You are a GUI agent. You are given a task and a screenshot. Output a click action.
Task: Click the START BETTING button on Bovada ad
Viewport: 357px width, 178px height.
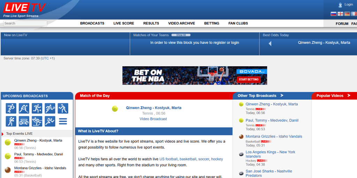tap(249, 79)
